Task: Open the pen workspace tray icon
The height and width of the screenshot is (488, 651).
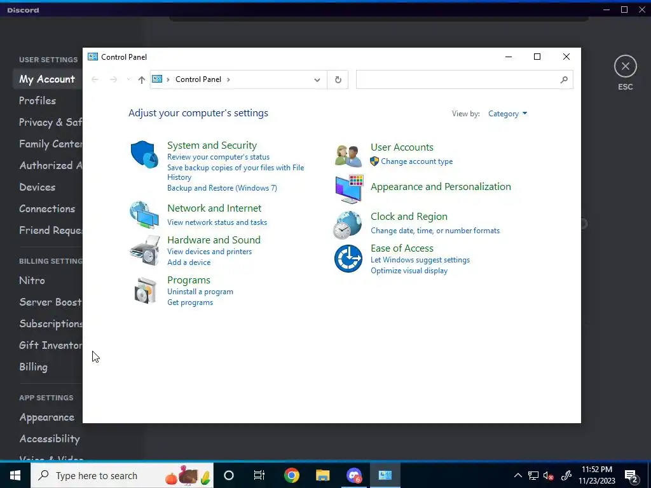Action: 566,475
